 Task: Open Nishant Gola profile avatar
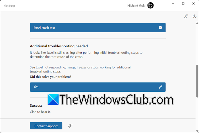pyautogui.click(x=150, y=5)
